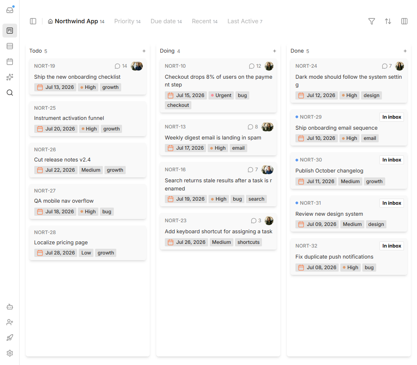Open the calendar icon in sidebar

10,62
